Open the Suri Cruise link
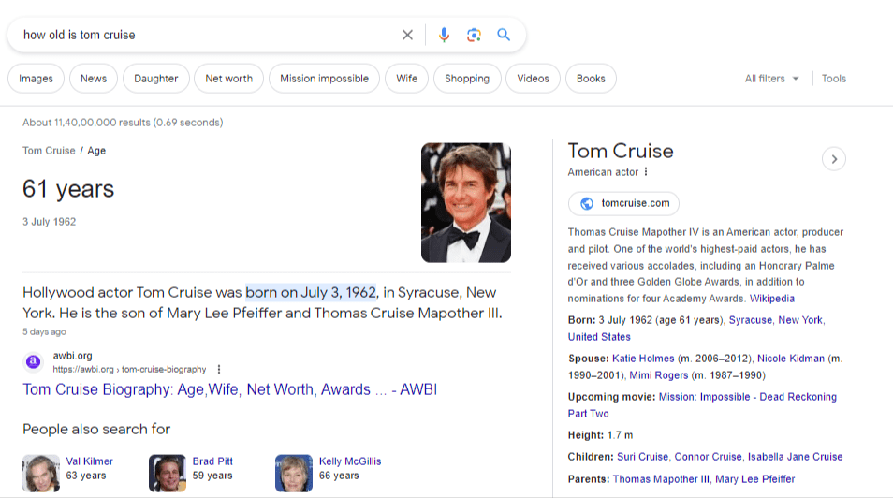 coord(642,457)
